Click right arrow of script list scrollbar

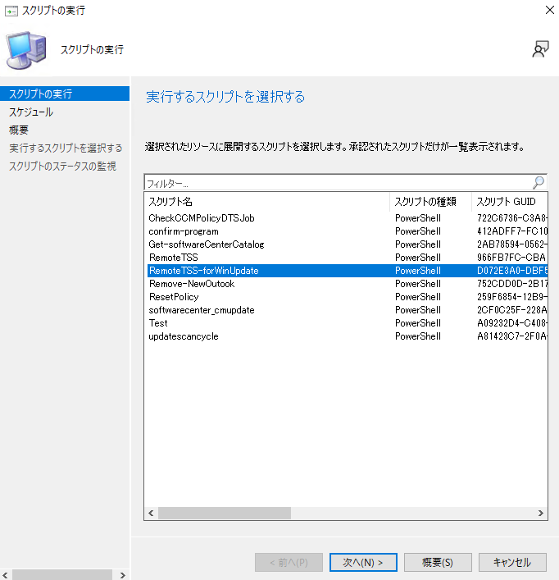pos(541,513)
